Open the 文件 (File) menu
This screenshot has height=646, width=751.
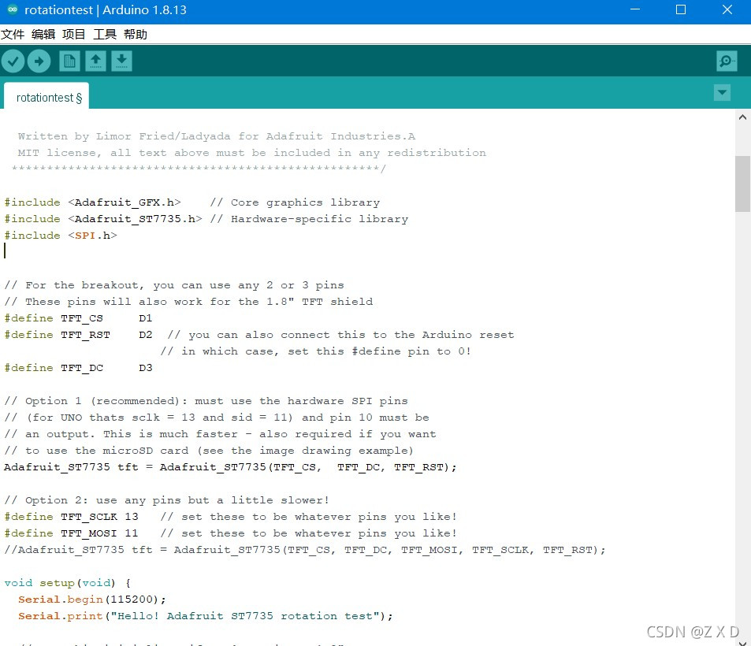tap(13, 35)
